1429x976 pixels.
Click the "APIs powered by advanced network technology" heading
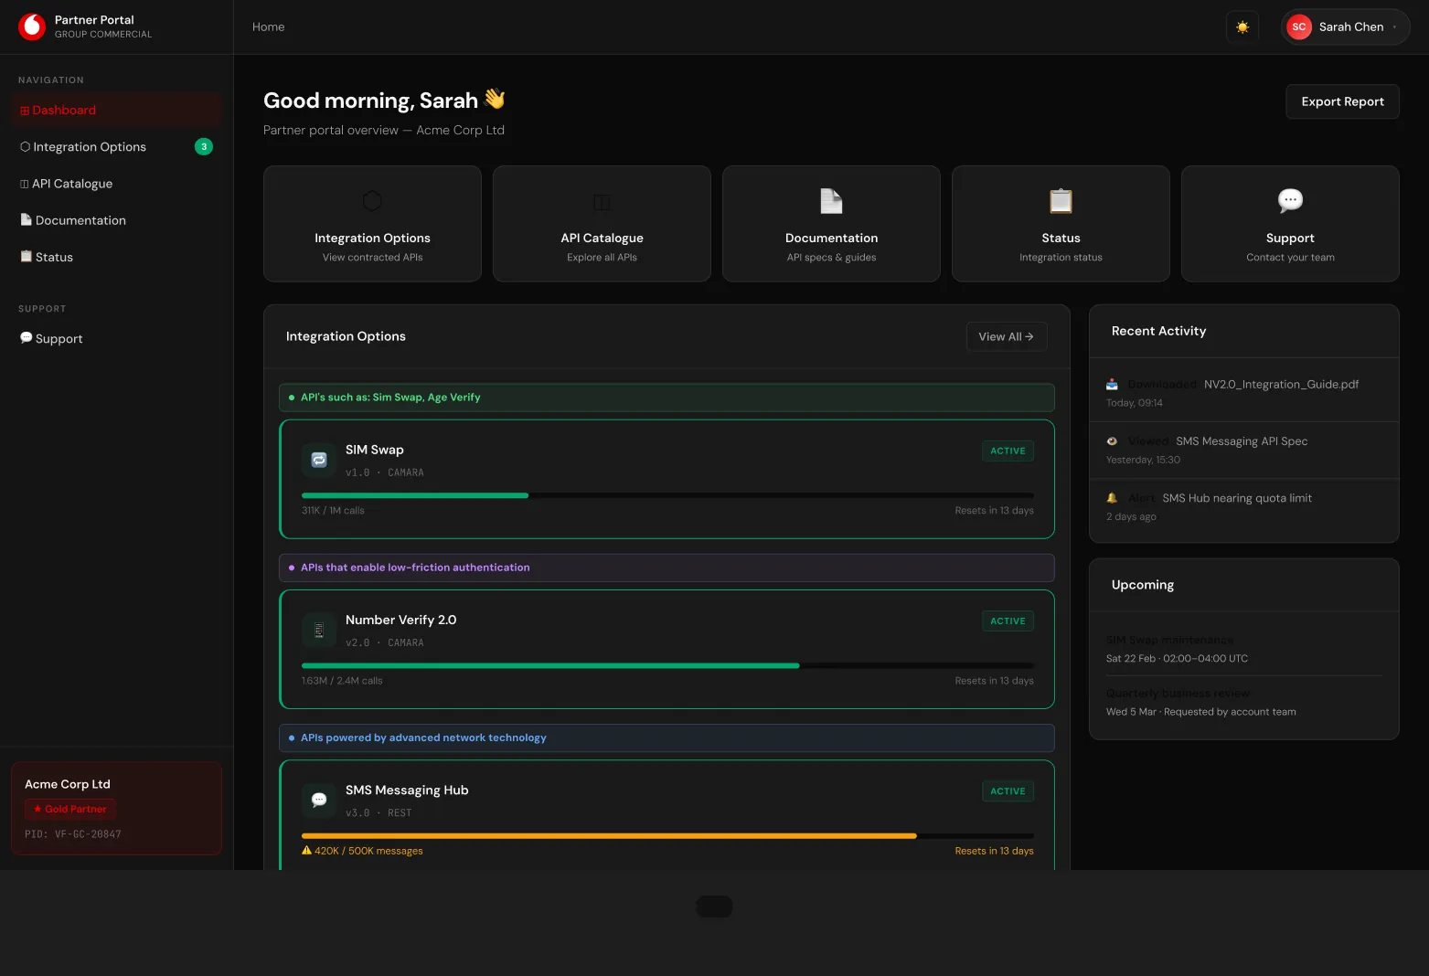click(x=667, y=737)
